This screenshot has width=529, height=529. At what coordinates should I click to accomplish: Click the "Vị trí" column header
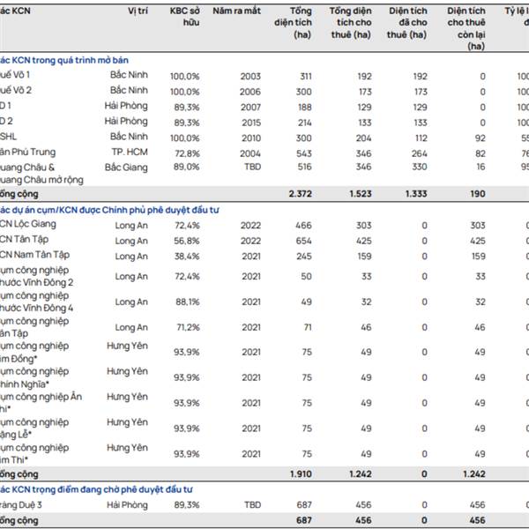tap(138, 11)
